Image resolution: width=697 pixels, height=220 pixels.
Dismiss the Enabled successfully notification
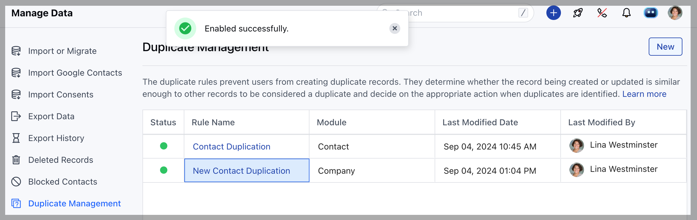coord(395,28)
